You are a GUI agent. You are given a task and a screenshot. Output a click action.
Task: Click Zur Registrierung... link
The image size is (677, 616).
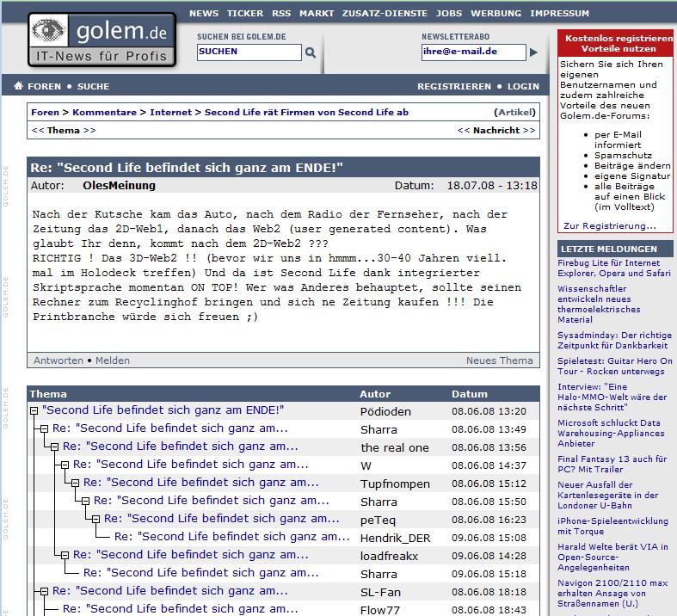610,225
